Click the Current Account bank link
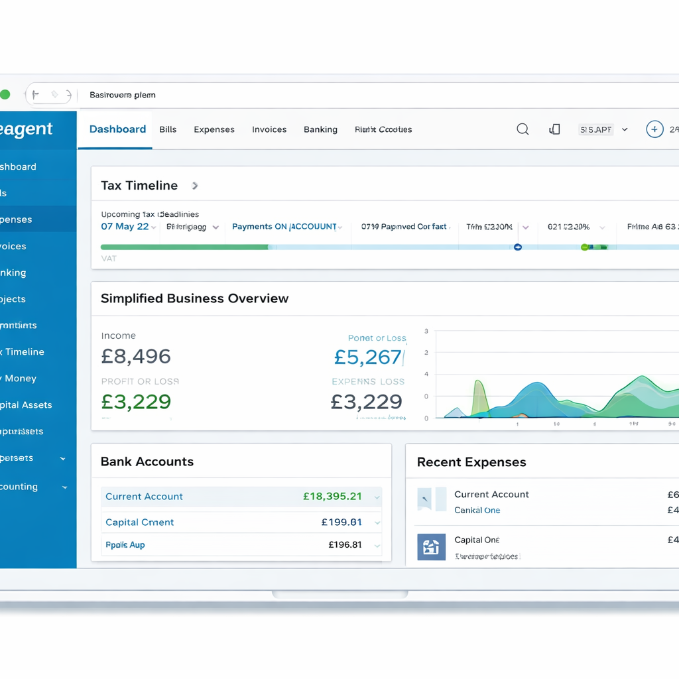679x679 pixels. [144, 497]
